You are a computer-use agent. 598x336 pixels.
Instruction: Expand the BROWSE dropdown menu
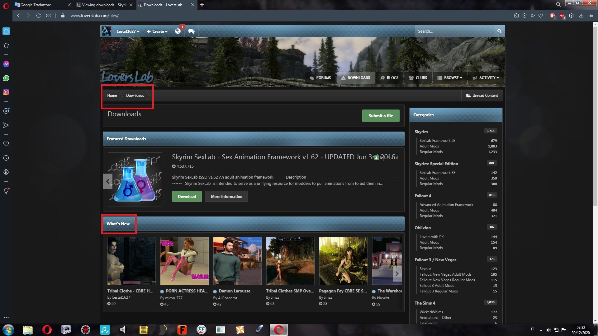pyautogui.click(x=450, y=78)
